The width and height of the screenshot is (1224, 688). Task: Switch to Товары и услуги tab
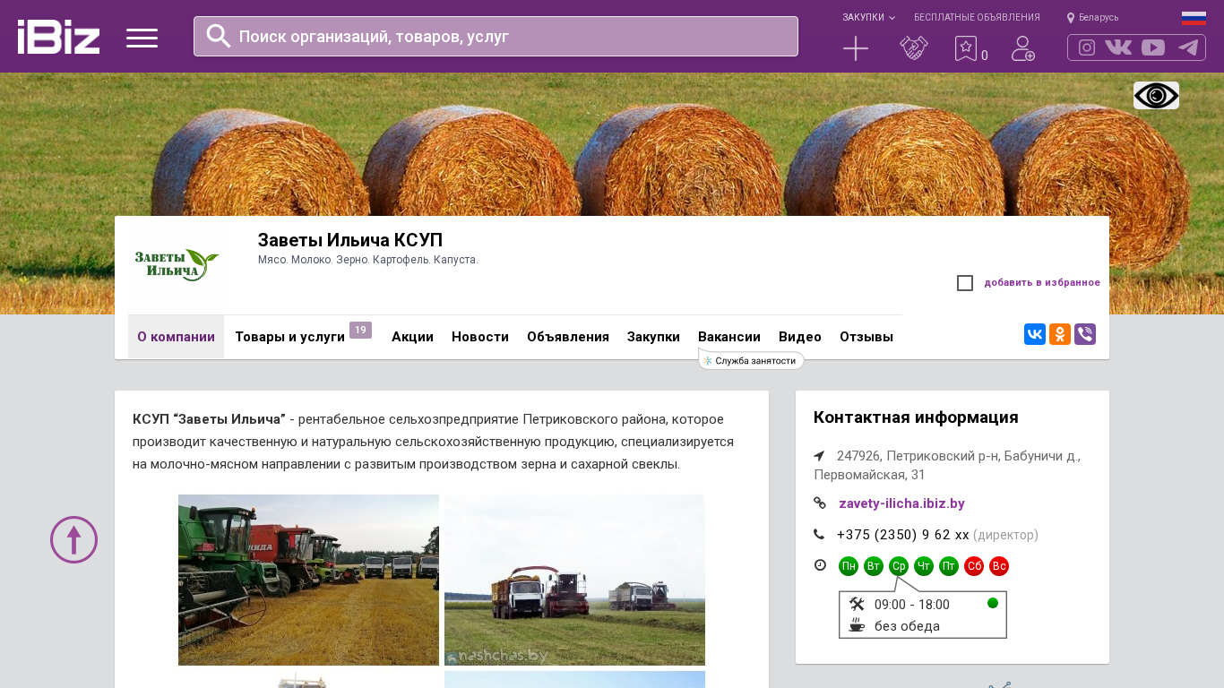click(x=289, y=337)
